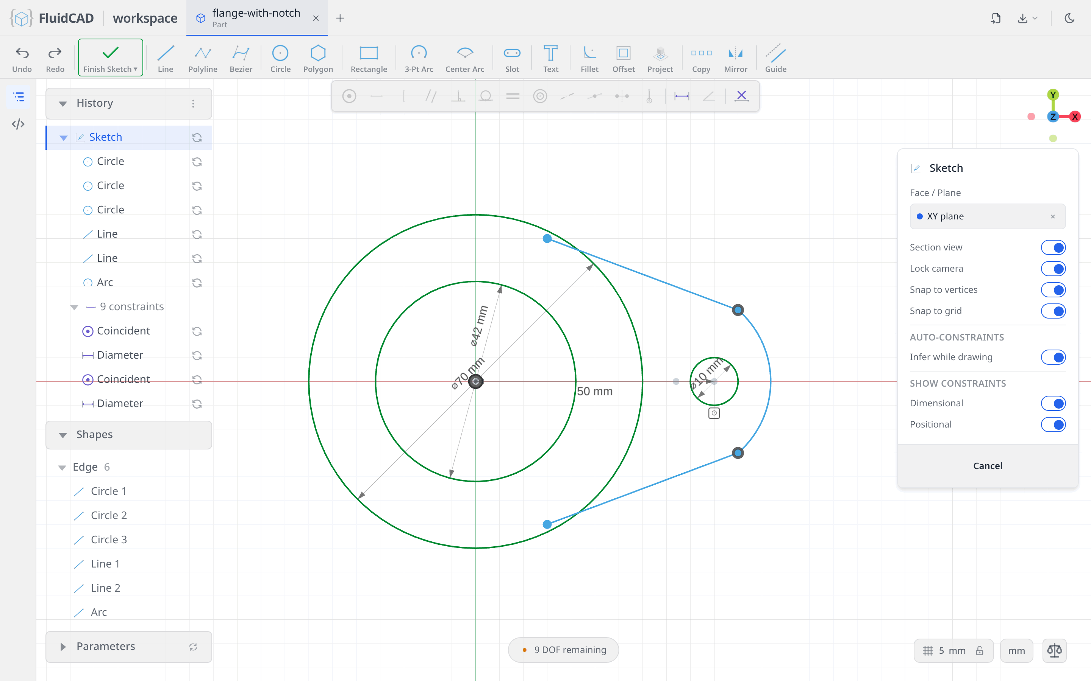Viewport: 1091px width, 681px height.
Task: Expand the Parameters panel
Action: pyautogui.click(x=63, y=647)
